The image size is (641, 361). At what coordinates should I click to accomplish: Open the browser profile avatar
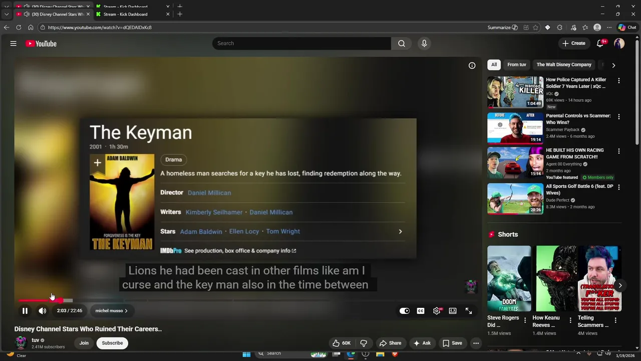(597, 28)
